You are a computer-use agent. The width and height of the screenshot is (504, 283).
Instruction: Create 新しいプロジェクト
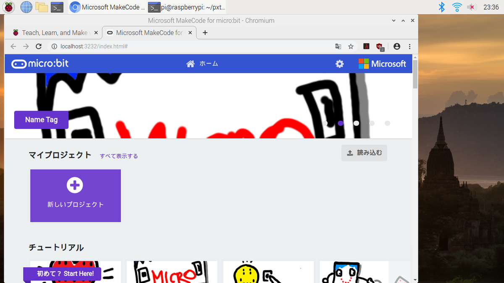pyautogui.click(x=76, y=196)
